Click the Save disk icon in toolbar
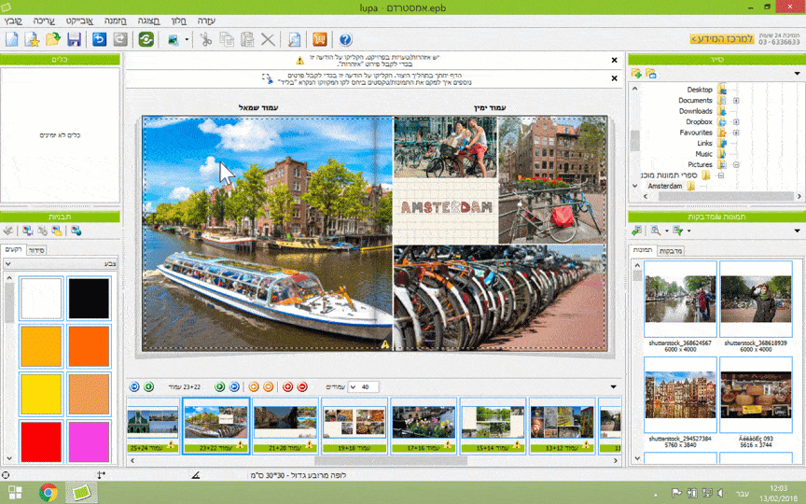 75,39
